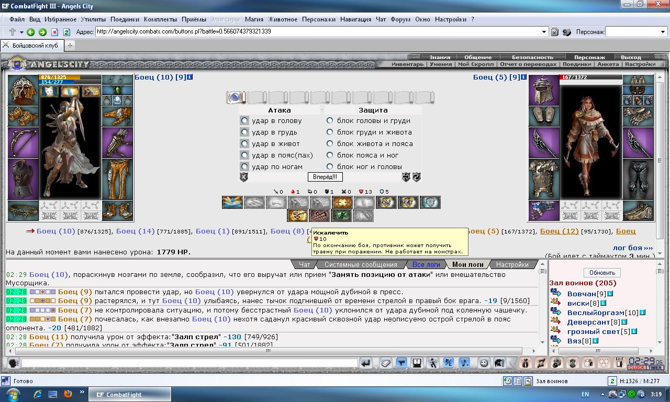Open the smiley emoticons picker
Image resolution: width=670 pixels, height=402 pixels.
484,363
